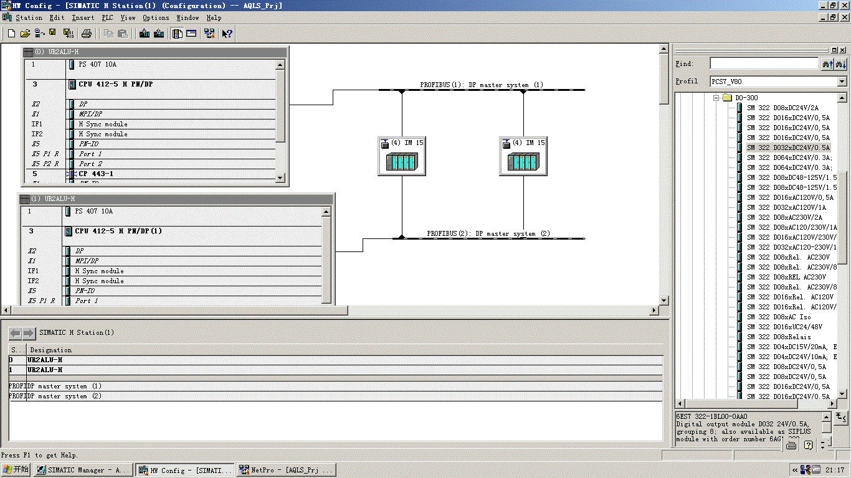Collapse the DO-300 folder in catalog tree
The width and height of the screenshot is (851, 478).
point(716,98)
